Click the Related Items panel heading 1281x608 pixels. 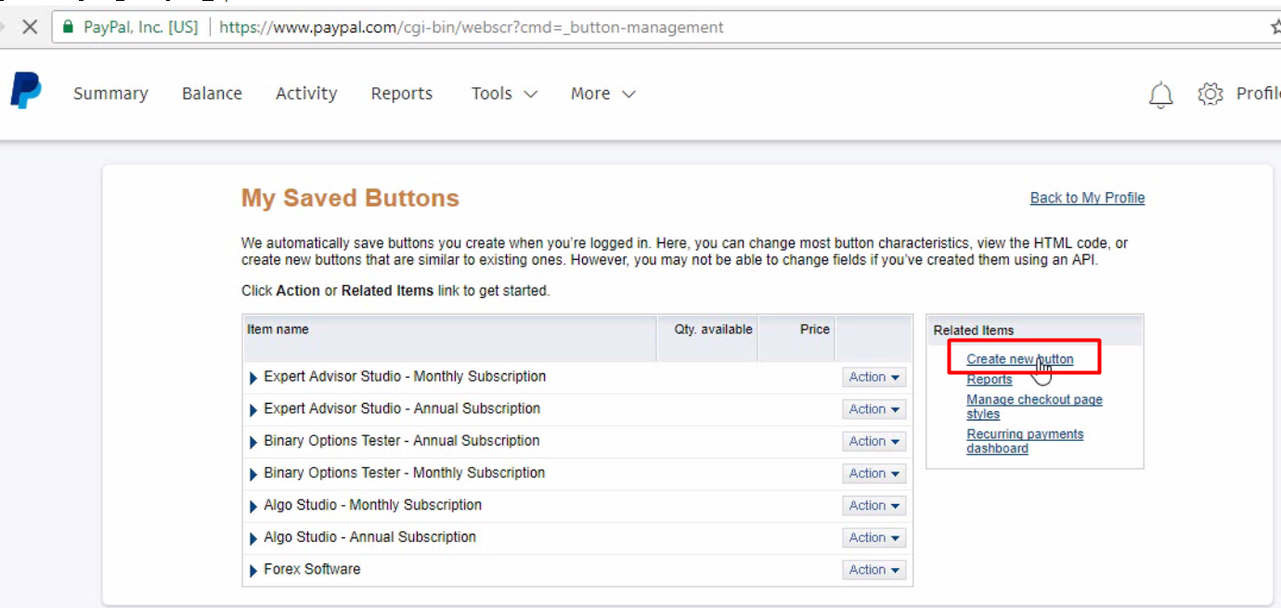(974, 330)
